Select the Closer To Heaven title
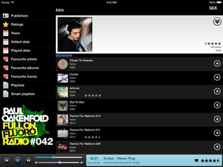 pyautogui.click(x=81, y=60)
